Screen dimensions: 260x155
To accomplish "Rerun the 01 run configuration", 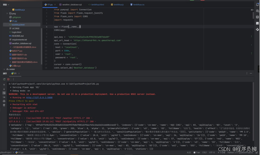I will (4, 79).
